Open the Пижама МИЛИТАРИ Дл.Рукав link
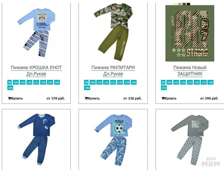 (x=113, y=71)
